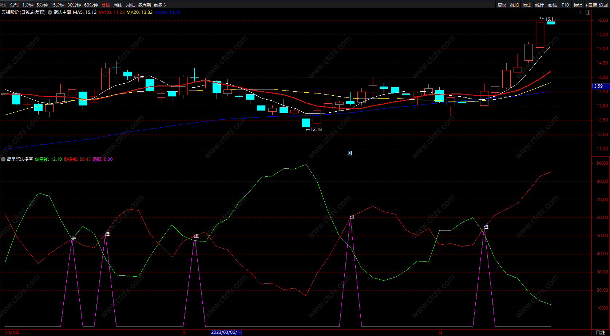Click the collapse panel icon at top-left

tap(3, 5)
